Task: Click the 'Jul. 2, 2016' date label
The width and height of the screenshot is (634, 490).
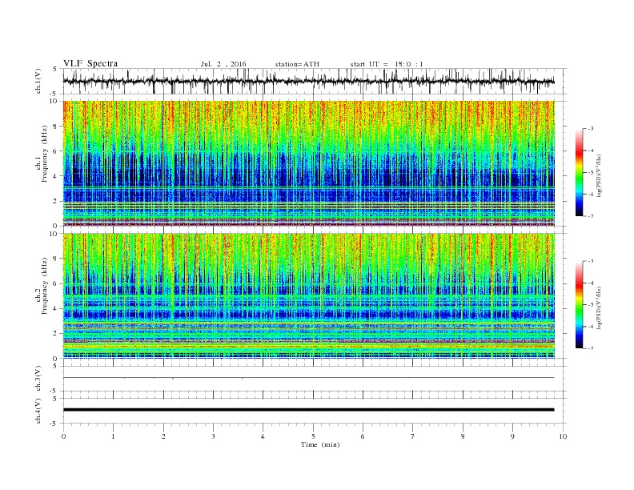Action: [x=223, y=64]
